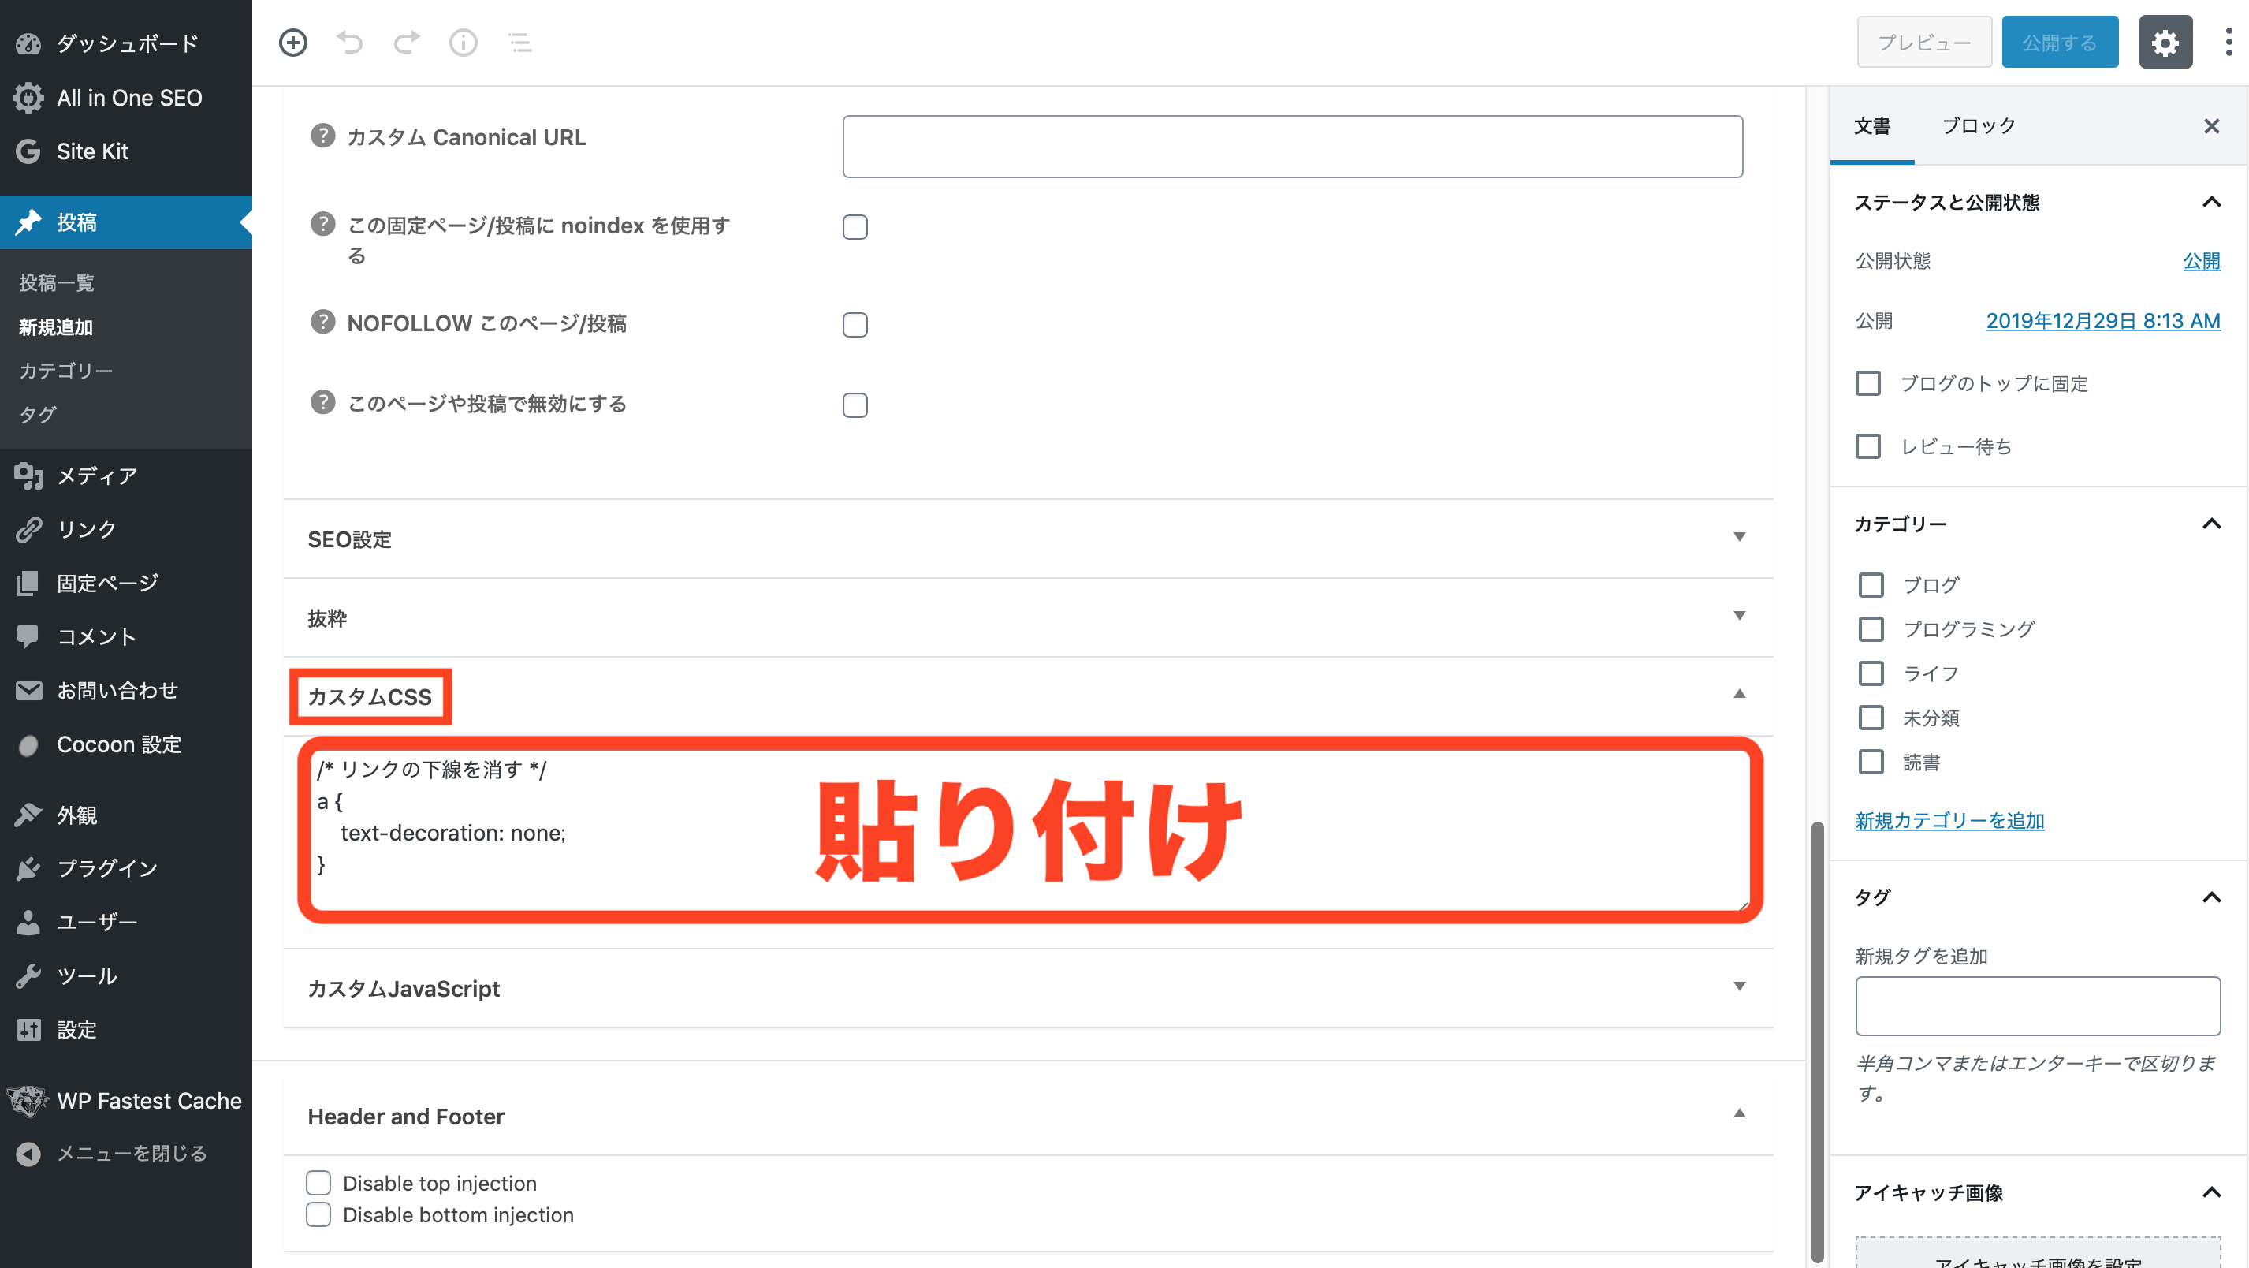
Task: Check レビュー待ち checkbox
Action: [1868, 446]
